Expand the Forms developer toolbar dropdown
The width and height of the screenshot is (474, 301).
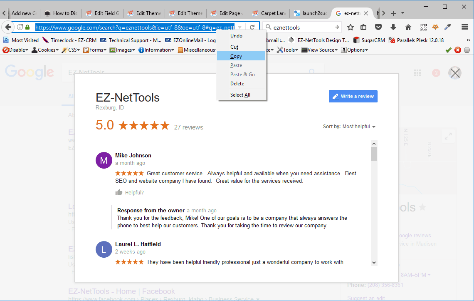(x=95, y=50)
